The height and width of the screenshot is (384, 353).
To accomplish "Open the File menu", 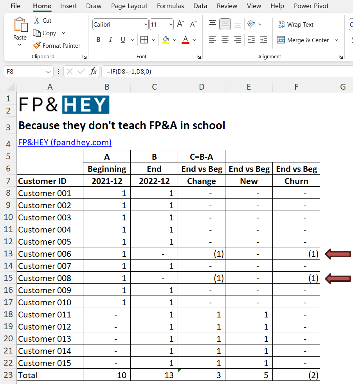I will (x=15, y=6).
